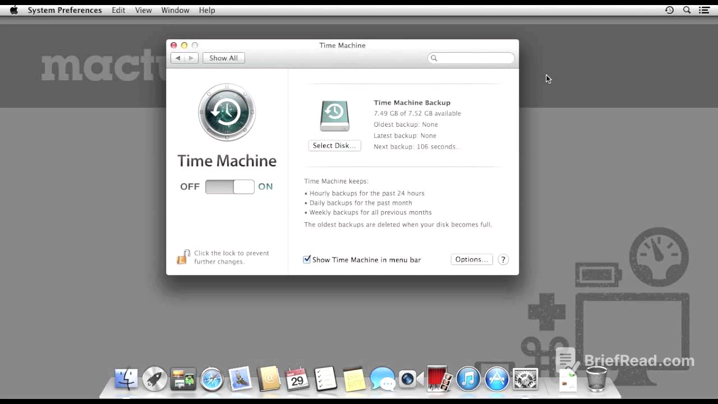Launch iTunes from the Dock
This screenshot has width=718, height=404.
(x=468, y=379)
